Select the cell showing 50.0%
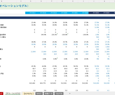Screen dimensions: 115x95 coord(75,25)
